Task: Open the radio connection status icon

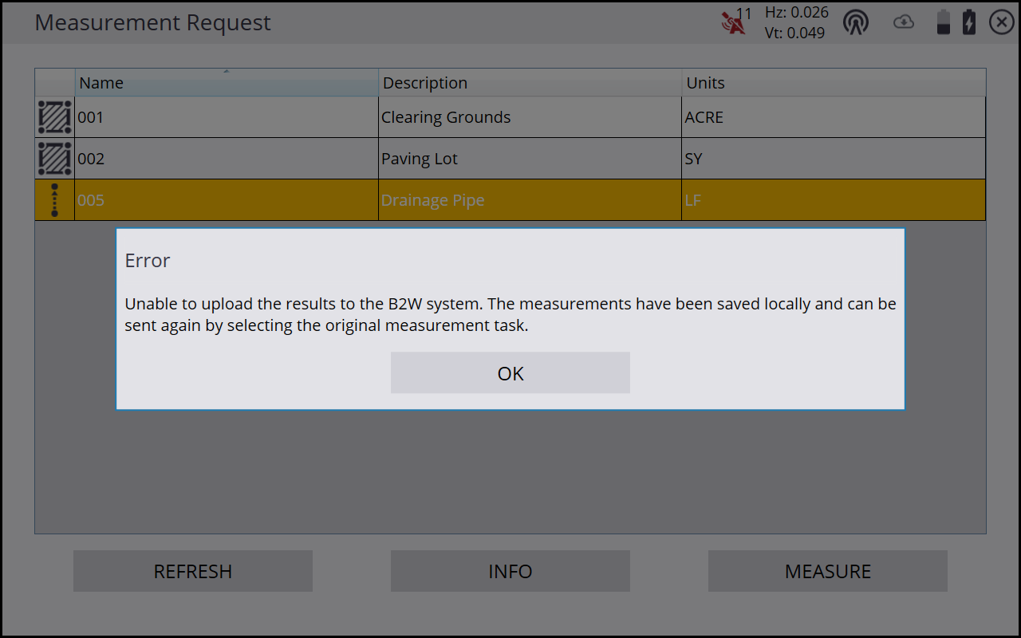Action: tap(856, 22)
